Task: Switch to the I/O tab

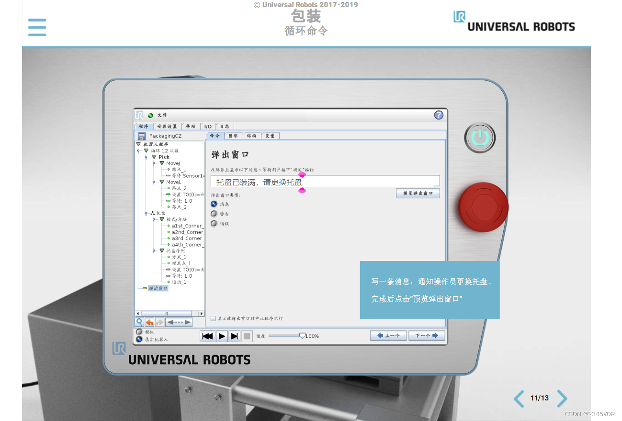Action: pos(208,127)
